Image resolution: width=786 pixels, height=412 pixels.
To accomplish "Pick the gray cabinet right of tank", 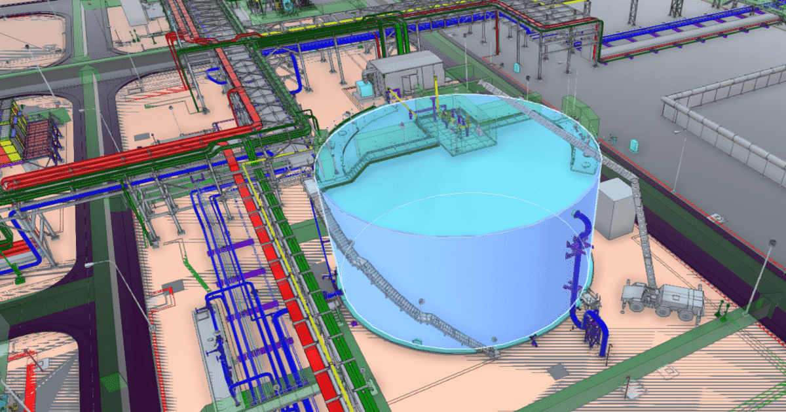I will pos(616,209).
